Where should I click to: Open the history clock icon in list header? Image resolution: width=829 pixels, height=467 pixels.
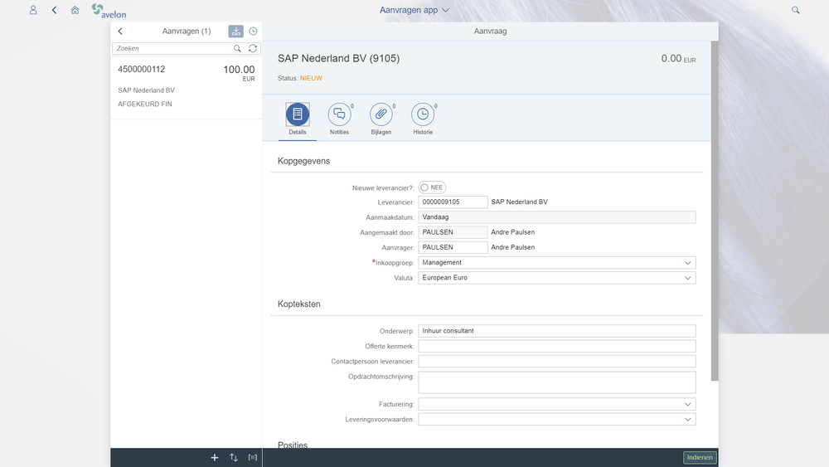tap(253, 32)
